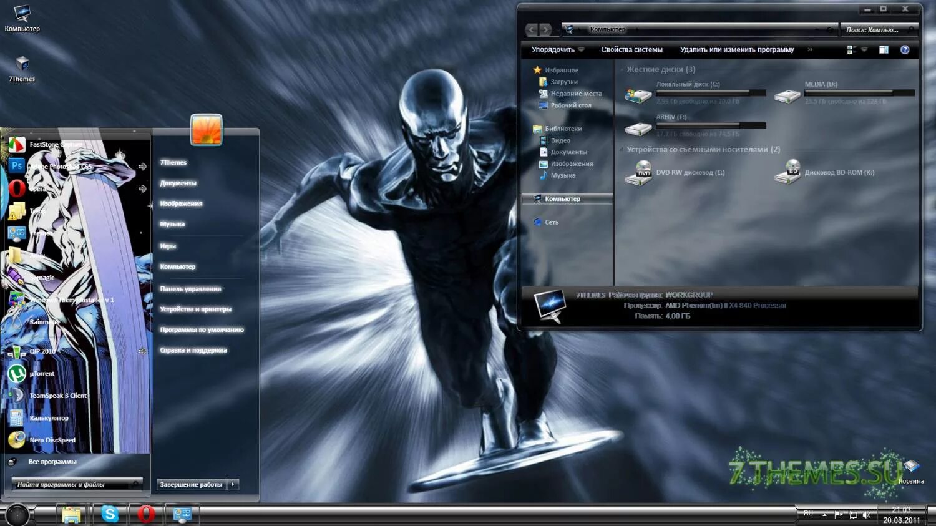Go forward in the Explorer window
936x526 pixels.
[545, 29]
